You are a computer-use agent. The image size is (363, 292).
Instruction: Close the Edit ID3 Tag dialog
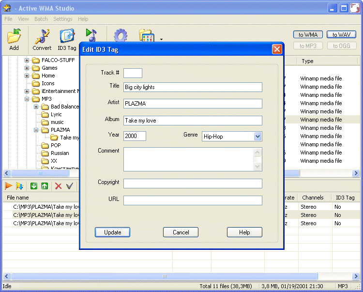[277, 49]
